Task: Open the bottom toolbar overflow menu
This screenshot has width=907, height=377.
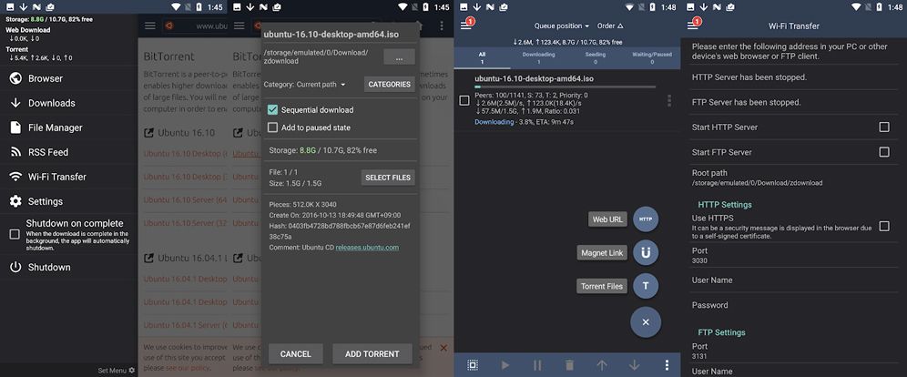Action: pos(667,365)
